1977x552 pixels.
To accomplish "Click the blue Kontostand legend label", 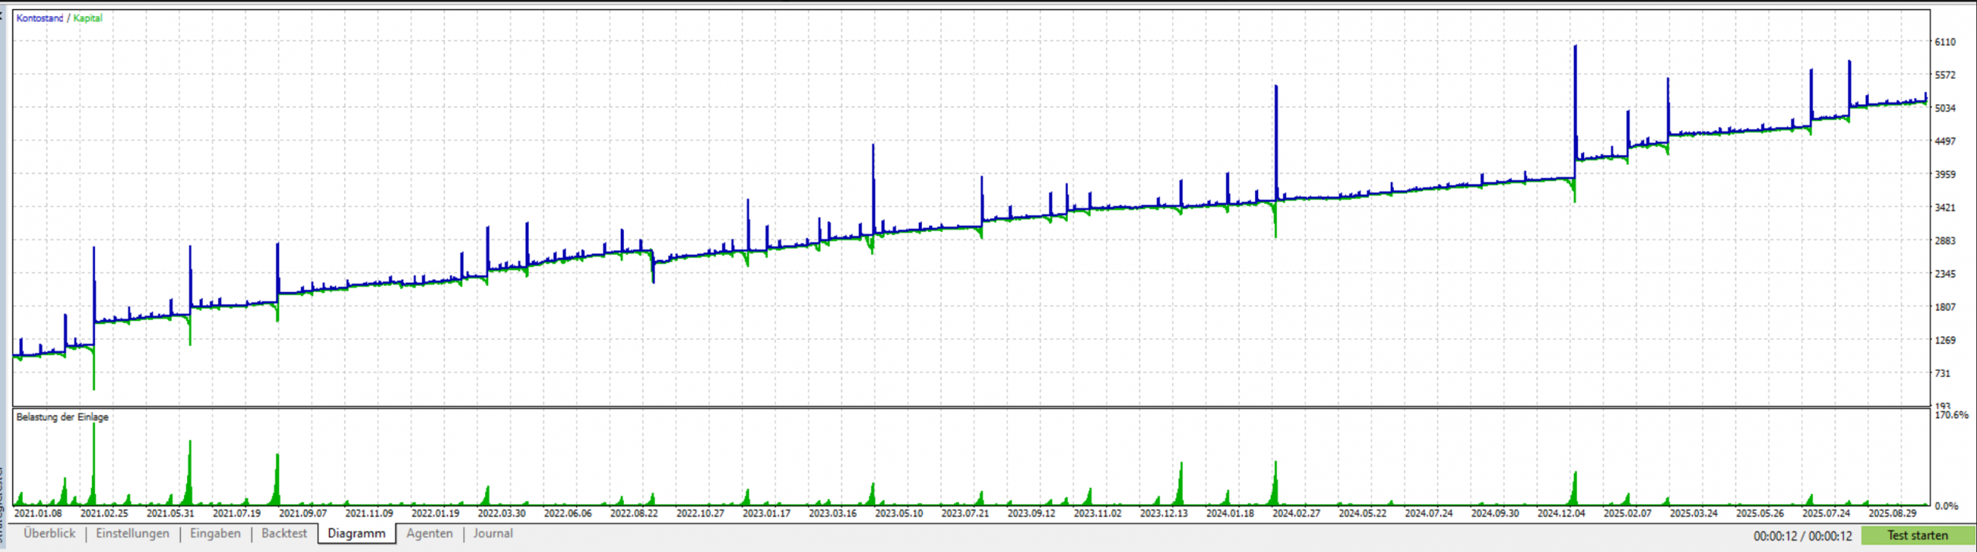I will pos(39,18).
